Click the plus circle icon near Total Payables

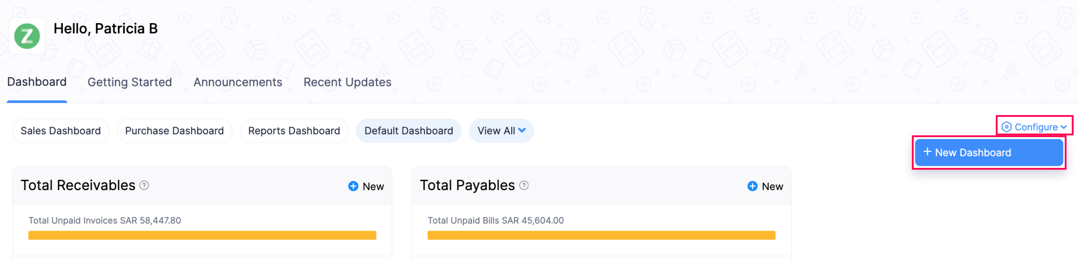(x=752, y=186)
